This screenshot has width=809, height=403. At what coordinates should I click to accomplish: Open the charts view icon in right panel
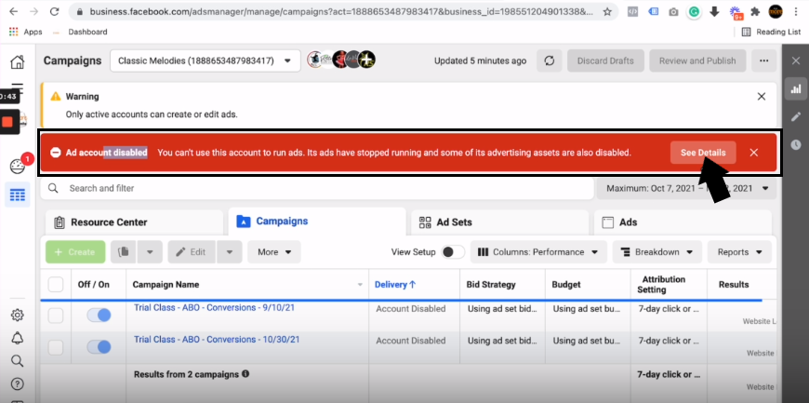coord(796,88)
